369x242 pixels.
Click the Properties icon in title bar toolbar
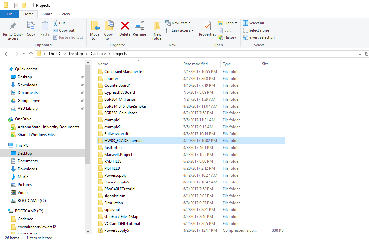point(16,5)
